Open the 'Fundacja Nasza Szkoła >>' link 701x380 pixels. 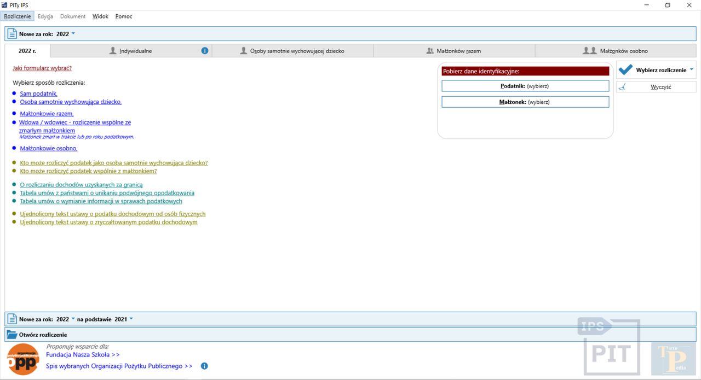[83, 354]
